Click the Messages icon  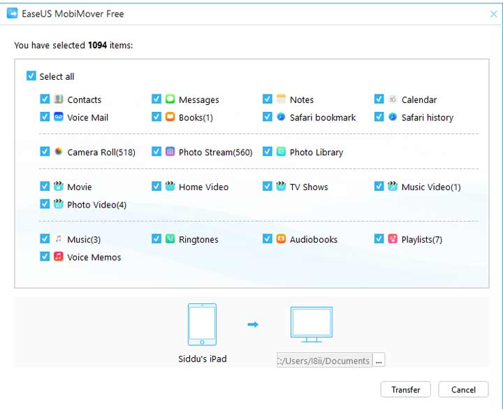click(170, 99)
